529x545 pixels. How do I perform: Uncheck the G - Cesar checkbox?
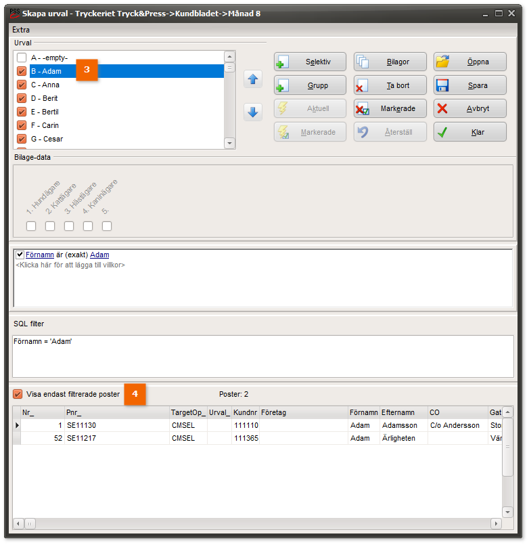[22, 139]
